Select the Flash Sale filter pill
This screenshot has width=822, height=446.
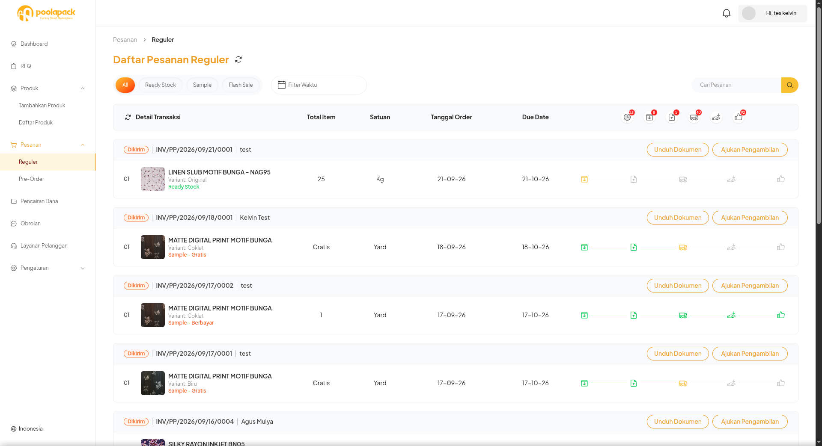241,85
